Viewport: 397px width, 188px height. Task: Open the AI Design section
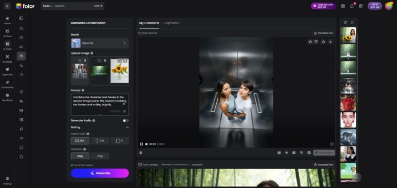[7, 58]
